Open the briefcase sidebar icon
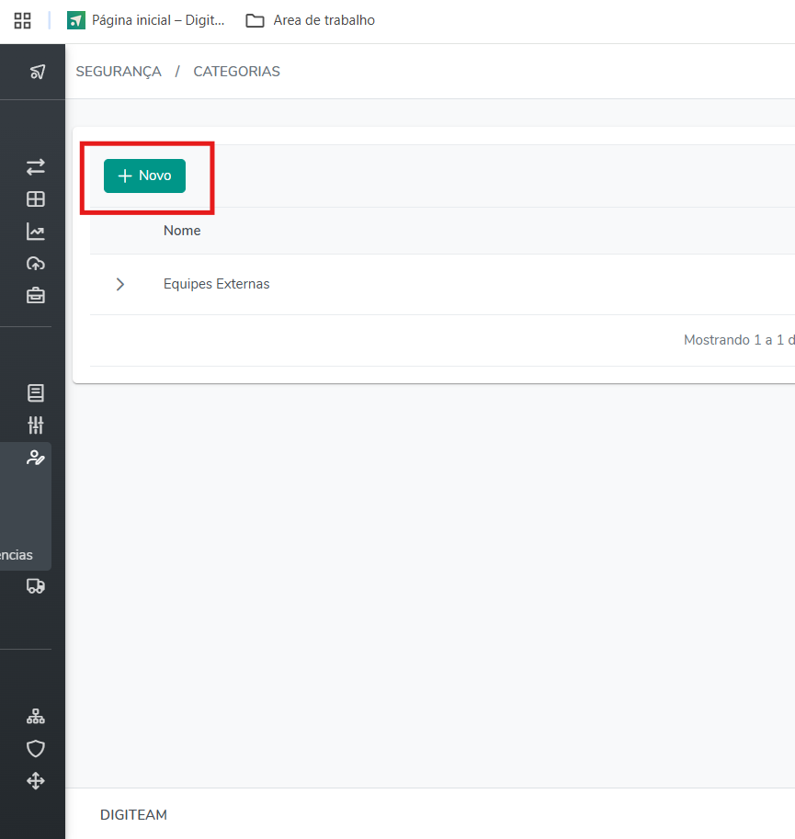The image size is (795, 839). [36, 296]
